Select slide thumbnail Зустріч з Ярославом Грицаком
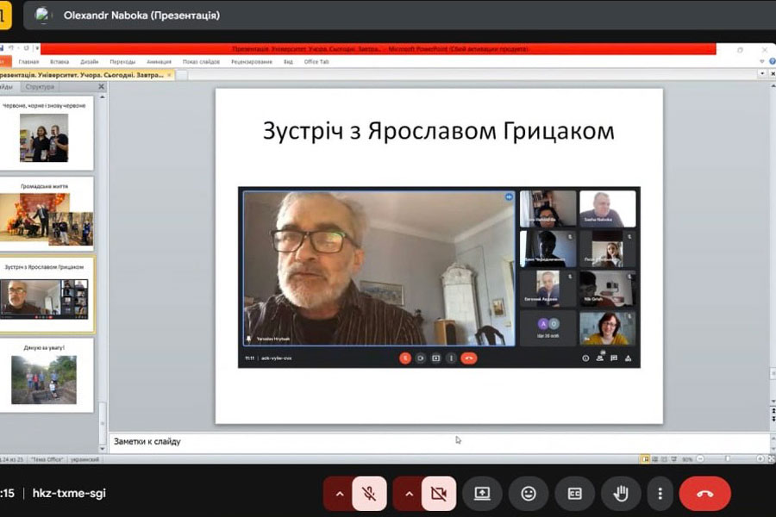 point(46,295)
